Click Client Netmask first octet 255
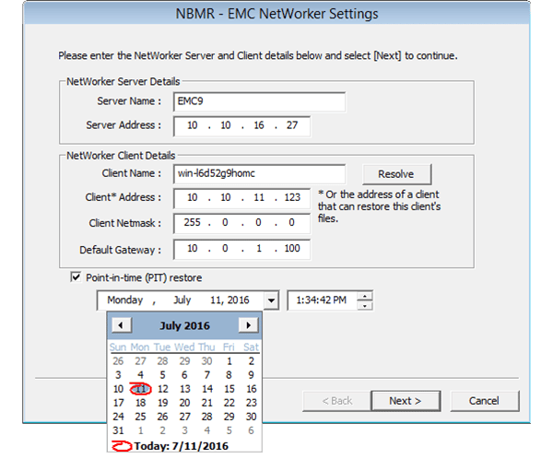The width and height of the screenshot is (553, 459). (x=193, y=223)
